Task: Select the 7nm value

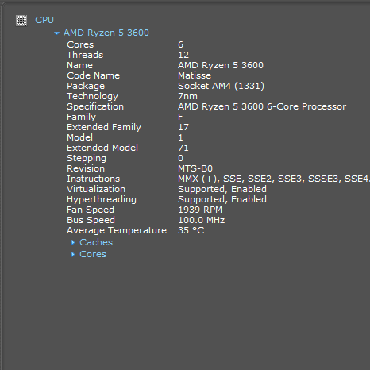Action: pyautogui.click(x=187, y=96)
